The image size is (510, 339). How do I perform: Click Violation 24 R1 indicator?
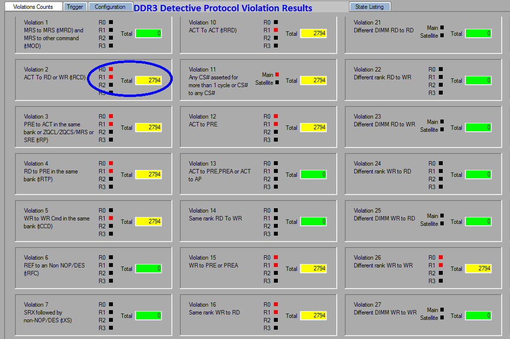coord(441,171)
